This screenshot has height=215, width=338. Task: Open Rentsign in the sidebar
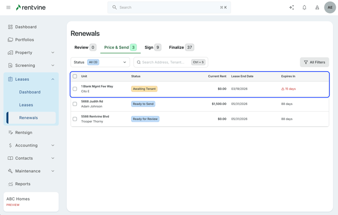[23, 133]
